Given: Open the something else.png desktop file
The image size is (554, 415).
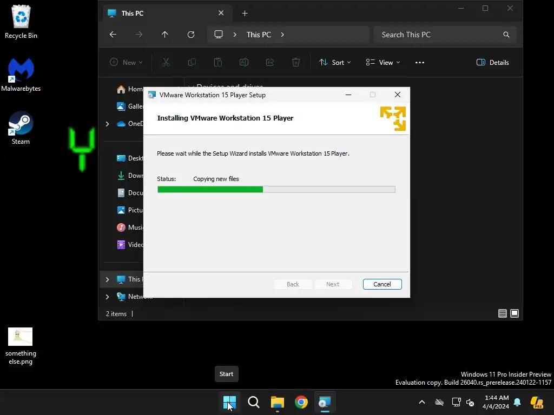Looking at the screenshot, I should click(x=21, y=346).
